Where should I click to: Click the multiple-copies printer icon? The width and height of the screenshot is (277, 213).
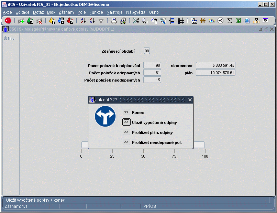tap(123, 21)
